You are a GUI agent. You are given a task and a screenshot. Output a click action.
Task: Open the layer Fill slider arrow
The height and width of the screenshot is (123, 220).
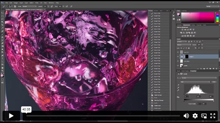click(x=202, y=48)
